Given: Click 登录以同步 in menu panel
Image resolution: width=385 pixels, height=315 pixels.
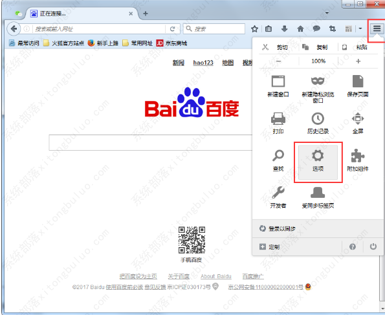Looking at the screenshot, I should [x=278, y=228].
